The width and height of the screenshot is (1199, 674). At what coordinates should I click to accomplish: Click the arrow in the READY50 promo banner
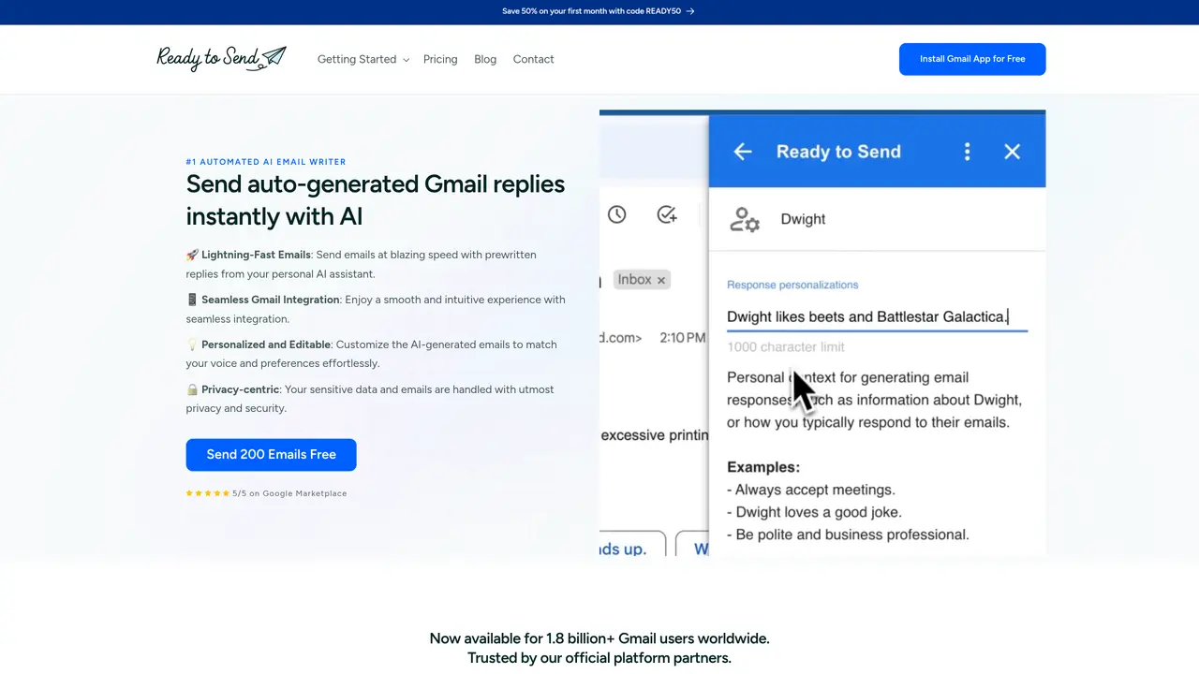[x=690, y=11]
